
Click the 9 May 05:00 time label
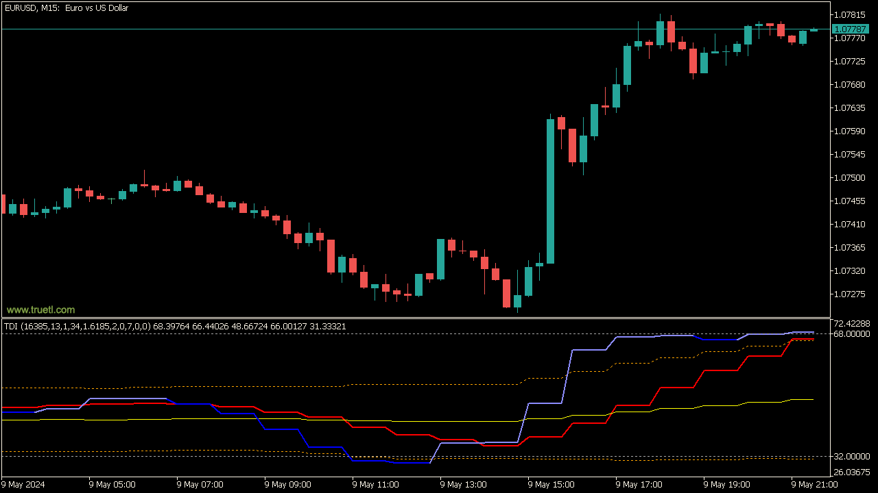[112, 485]
